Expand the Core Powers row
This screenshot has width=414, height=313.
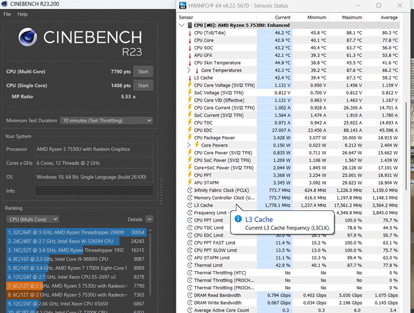[189, 145]
